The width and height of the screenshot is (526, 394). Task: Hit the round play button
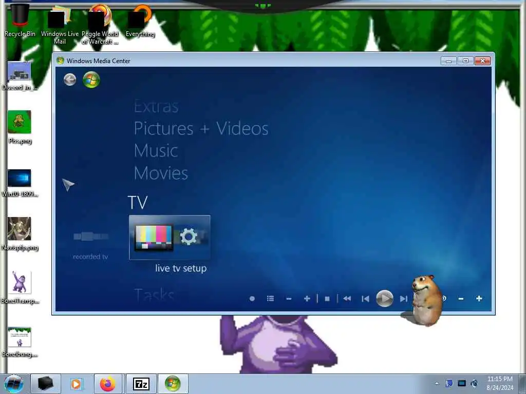click(x=384, y=298)
